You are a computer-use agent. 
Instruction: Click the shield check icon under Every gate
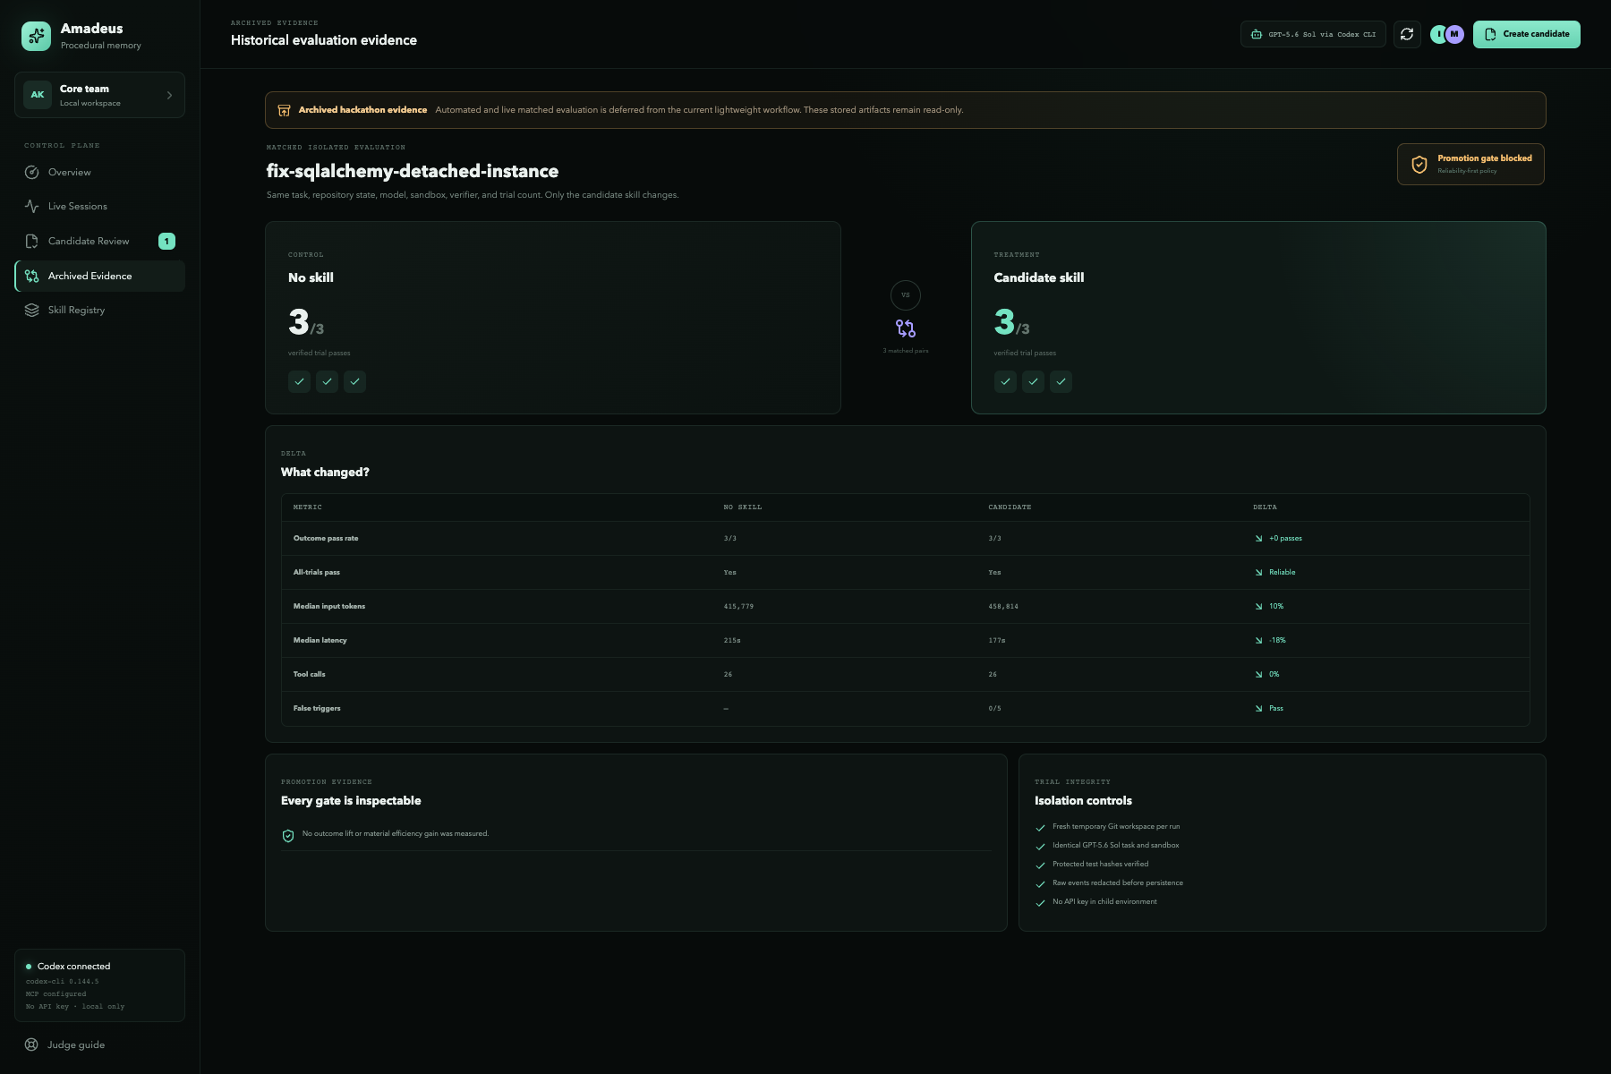pyautogui.click(x=288, y=836)
